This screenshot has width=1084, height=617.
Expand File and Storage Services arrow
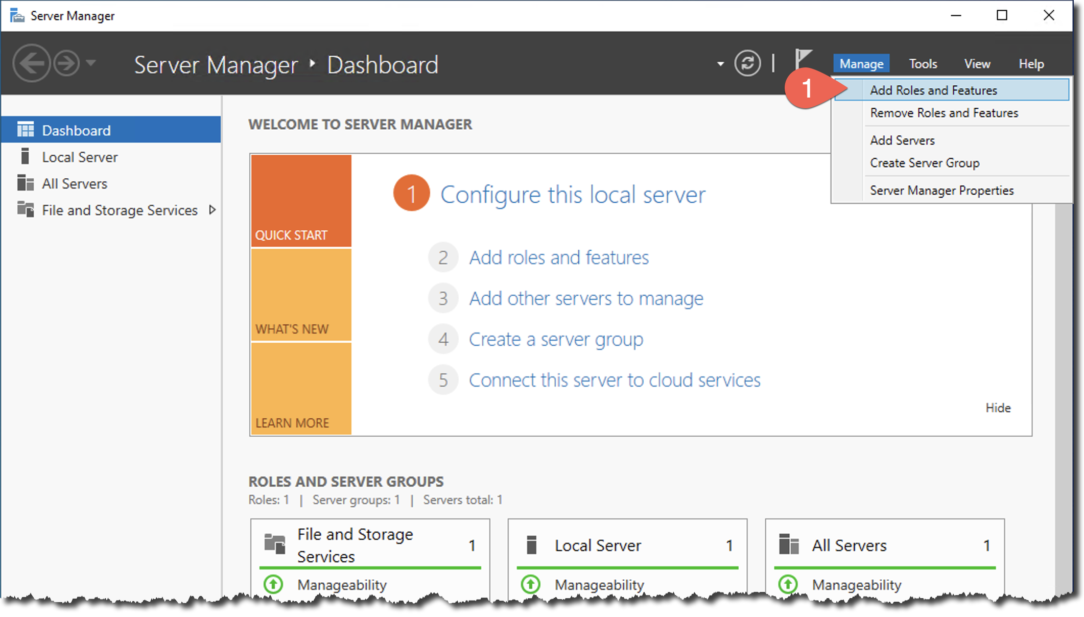212,209
